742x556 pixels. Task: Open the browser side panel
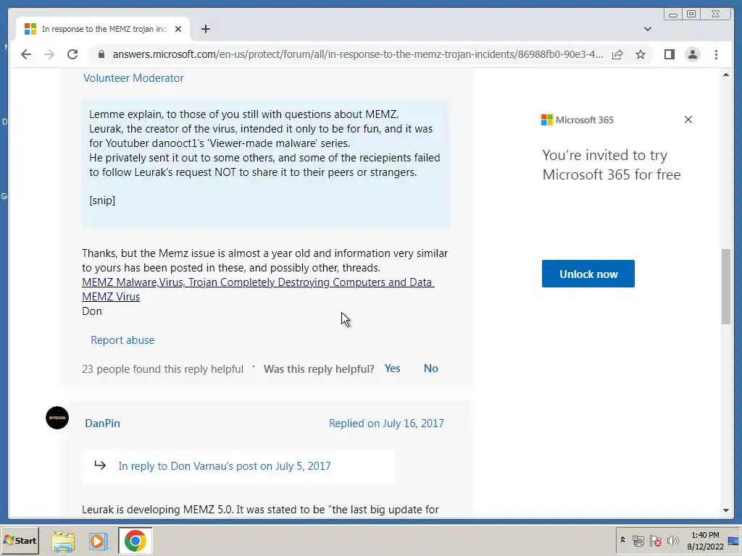click(x=669, y=54)
